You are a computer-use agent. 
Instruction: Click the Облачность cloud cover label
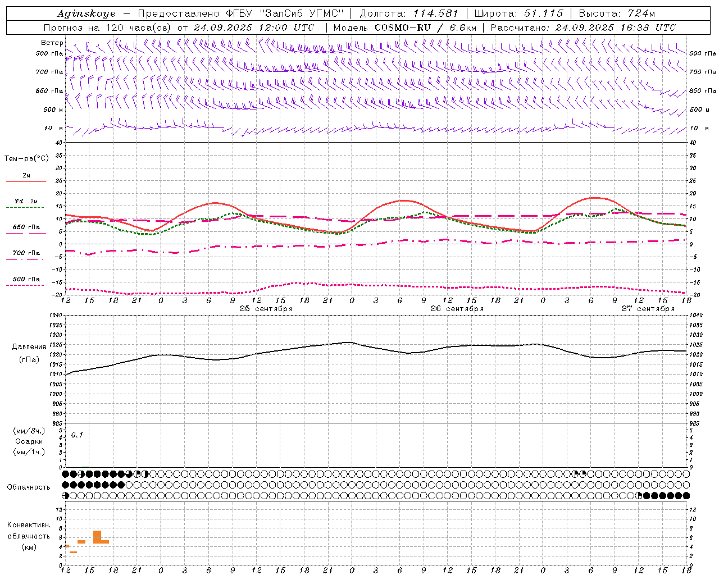[x=29, y=487]
